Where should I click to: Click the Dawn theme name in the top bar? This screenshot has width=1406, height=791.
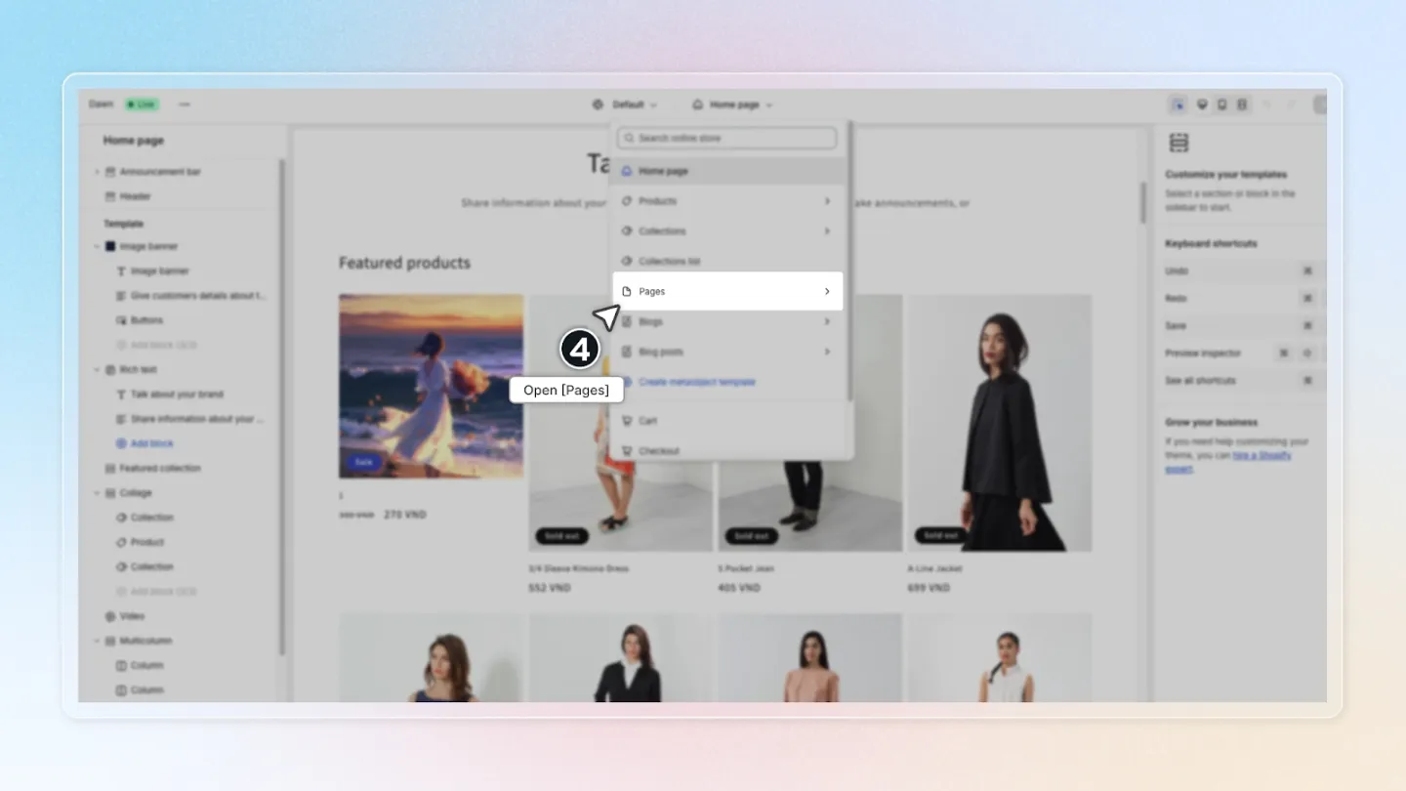pos(101,104)
